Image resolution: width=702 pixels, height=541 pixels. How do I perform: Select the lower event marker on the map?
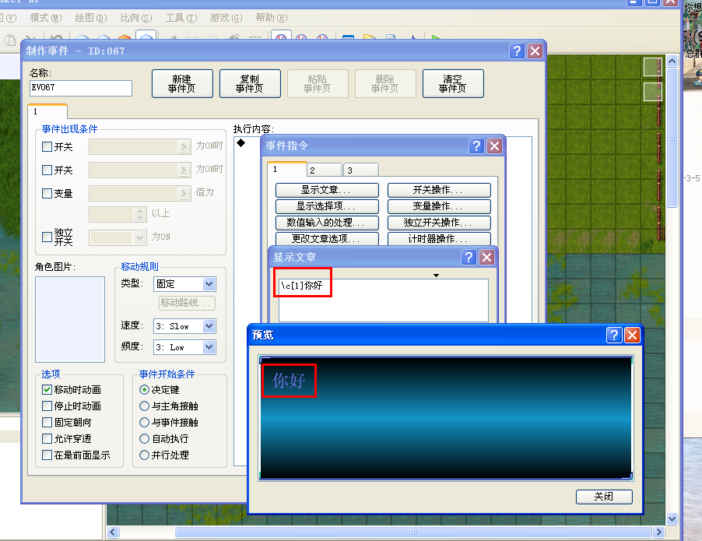pyautogui.click(x=653, y=93)
